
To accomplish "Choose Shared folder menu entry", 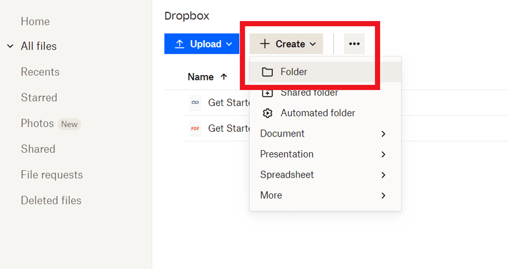I will coord(325,92).
